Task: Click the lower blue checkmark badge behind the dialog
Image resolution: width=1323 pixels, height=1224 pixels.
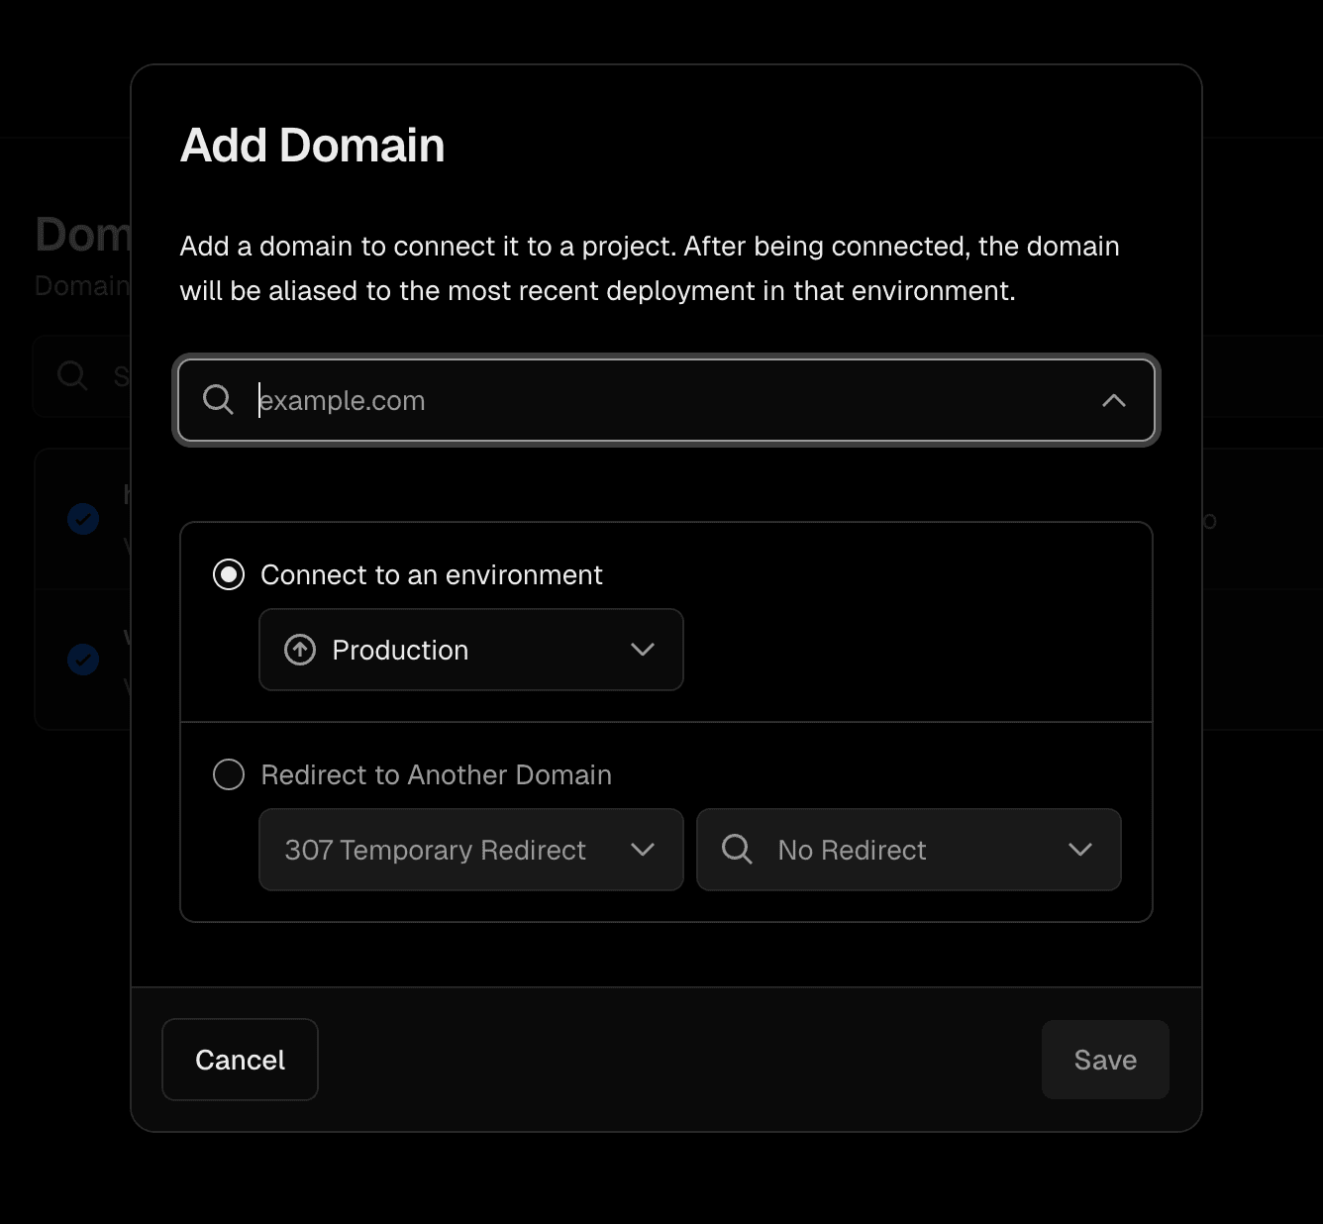Action: pos(83,659)
